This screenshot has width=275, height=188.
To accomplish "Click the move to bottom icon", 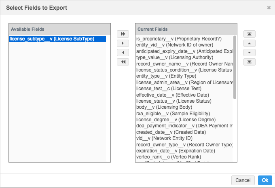I will click(250, 62).
